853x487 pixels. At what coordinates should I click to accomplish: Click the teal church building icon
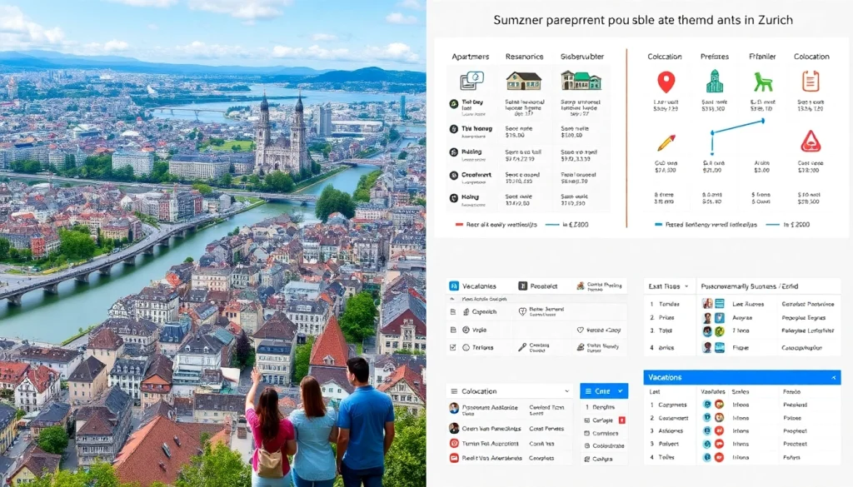(x=714, y=82)
